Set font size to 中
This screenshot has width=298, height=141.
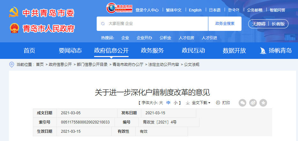coord(168,103)
